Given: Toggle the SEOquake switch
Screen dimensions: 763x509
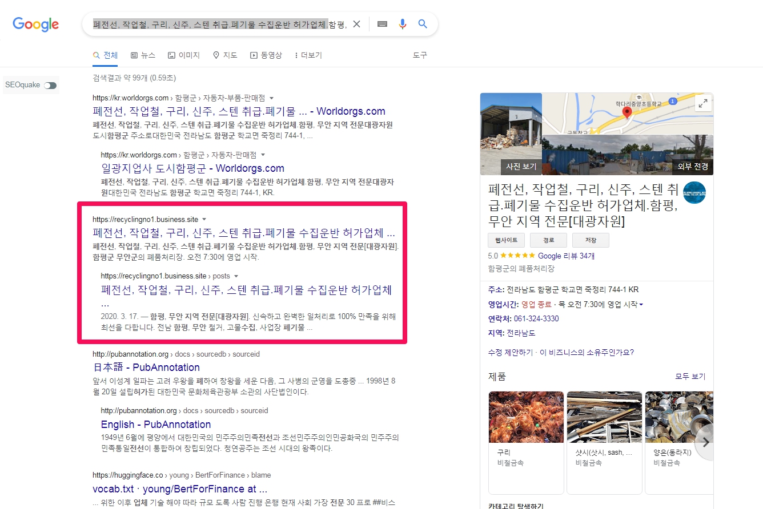Looking at the screenshot, I should 50,85.
